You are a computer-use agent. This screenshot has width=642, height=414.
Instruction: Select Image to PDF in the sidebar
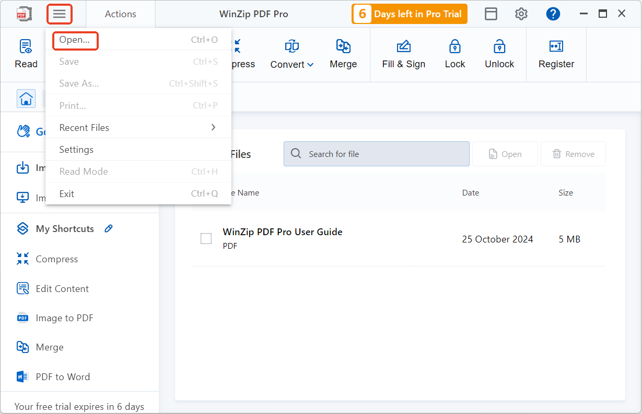point(64,318)
